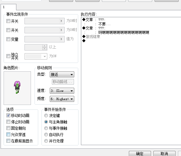Select the 决定键 trigger radio button
The width and height of the screenshot is (181, 156).
point(46,115)
